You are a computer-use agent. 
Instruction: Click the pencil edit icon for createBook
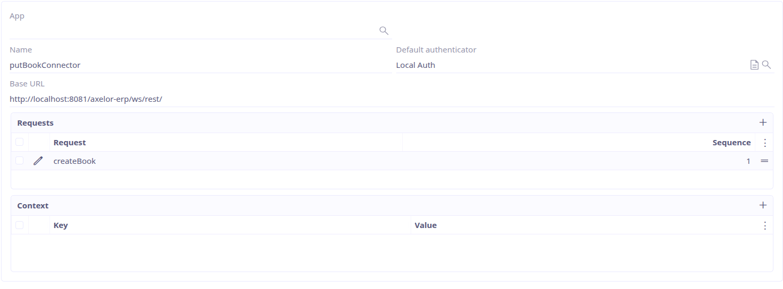pos(38,161)
